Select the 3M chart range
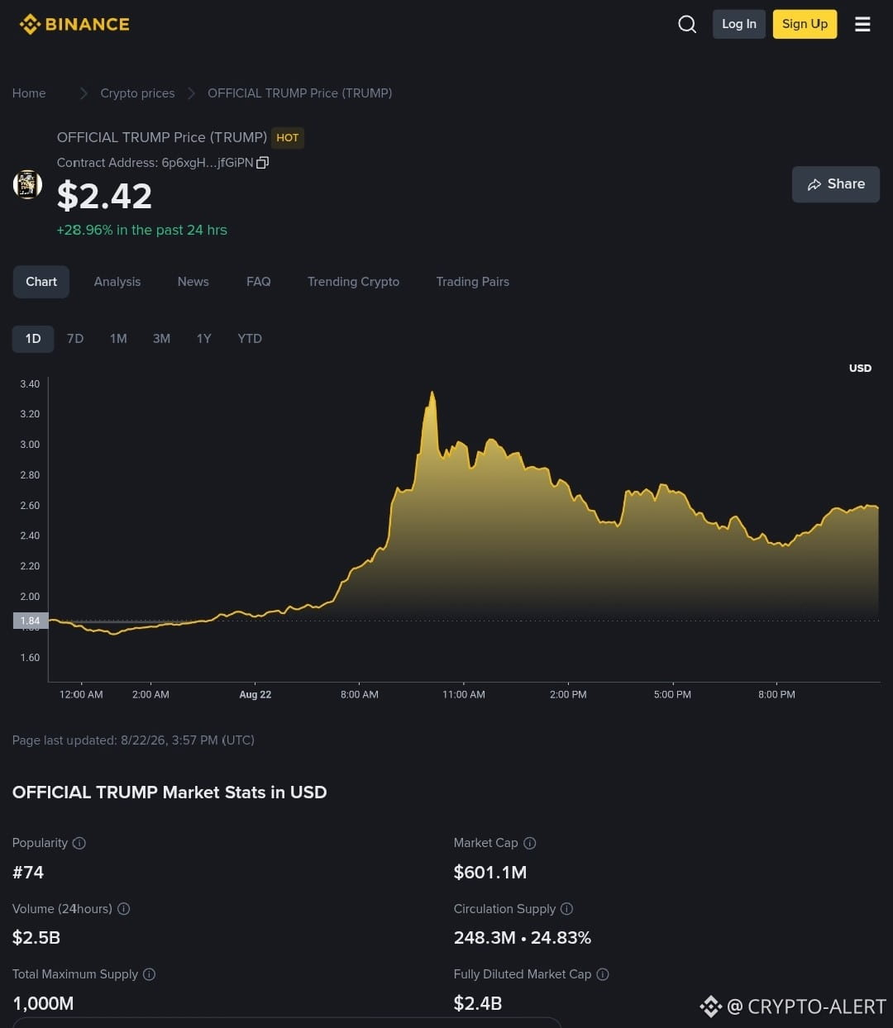Screen dimensions: 893x1028 click(x=161, y=339)
